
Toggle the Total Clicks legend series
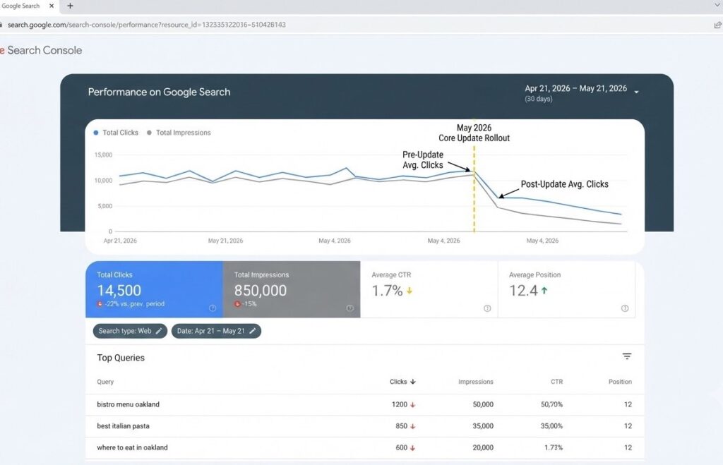tap(116, 133)
